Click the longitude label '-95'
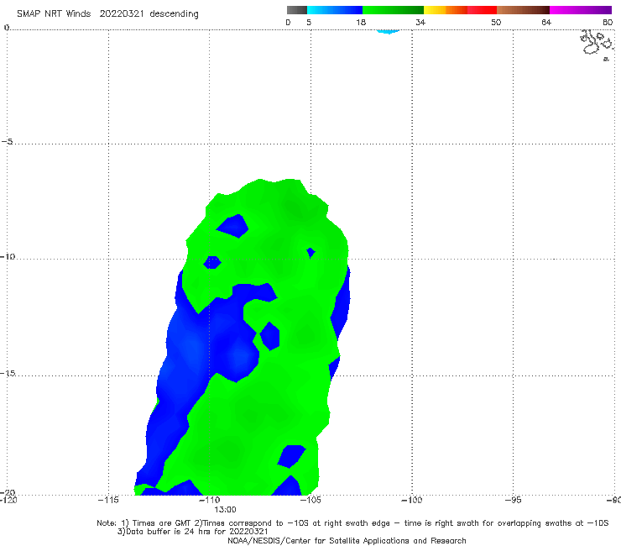This screenshot has height=546, width=621. coord(513,500)
